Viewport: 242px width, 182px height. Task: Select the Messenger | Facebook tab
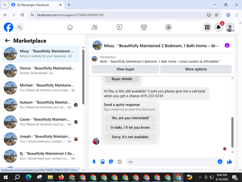(x=37, y=5)
